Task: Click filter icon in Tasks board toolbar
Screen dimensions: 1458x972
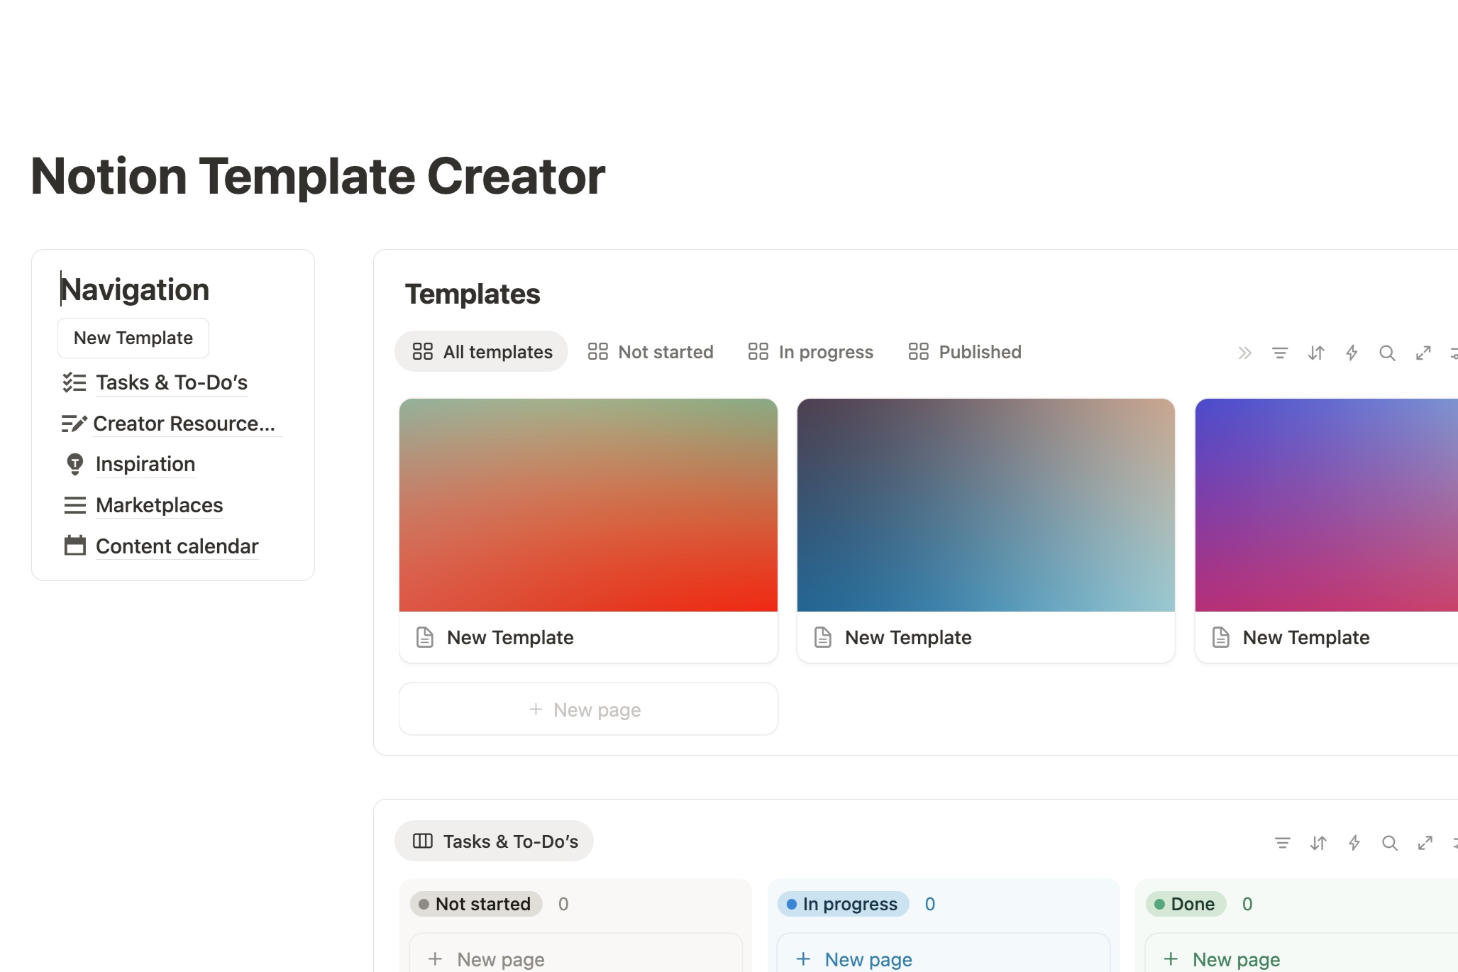Action: (x=1282, y=842)
